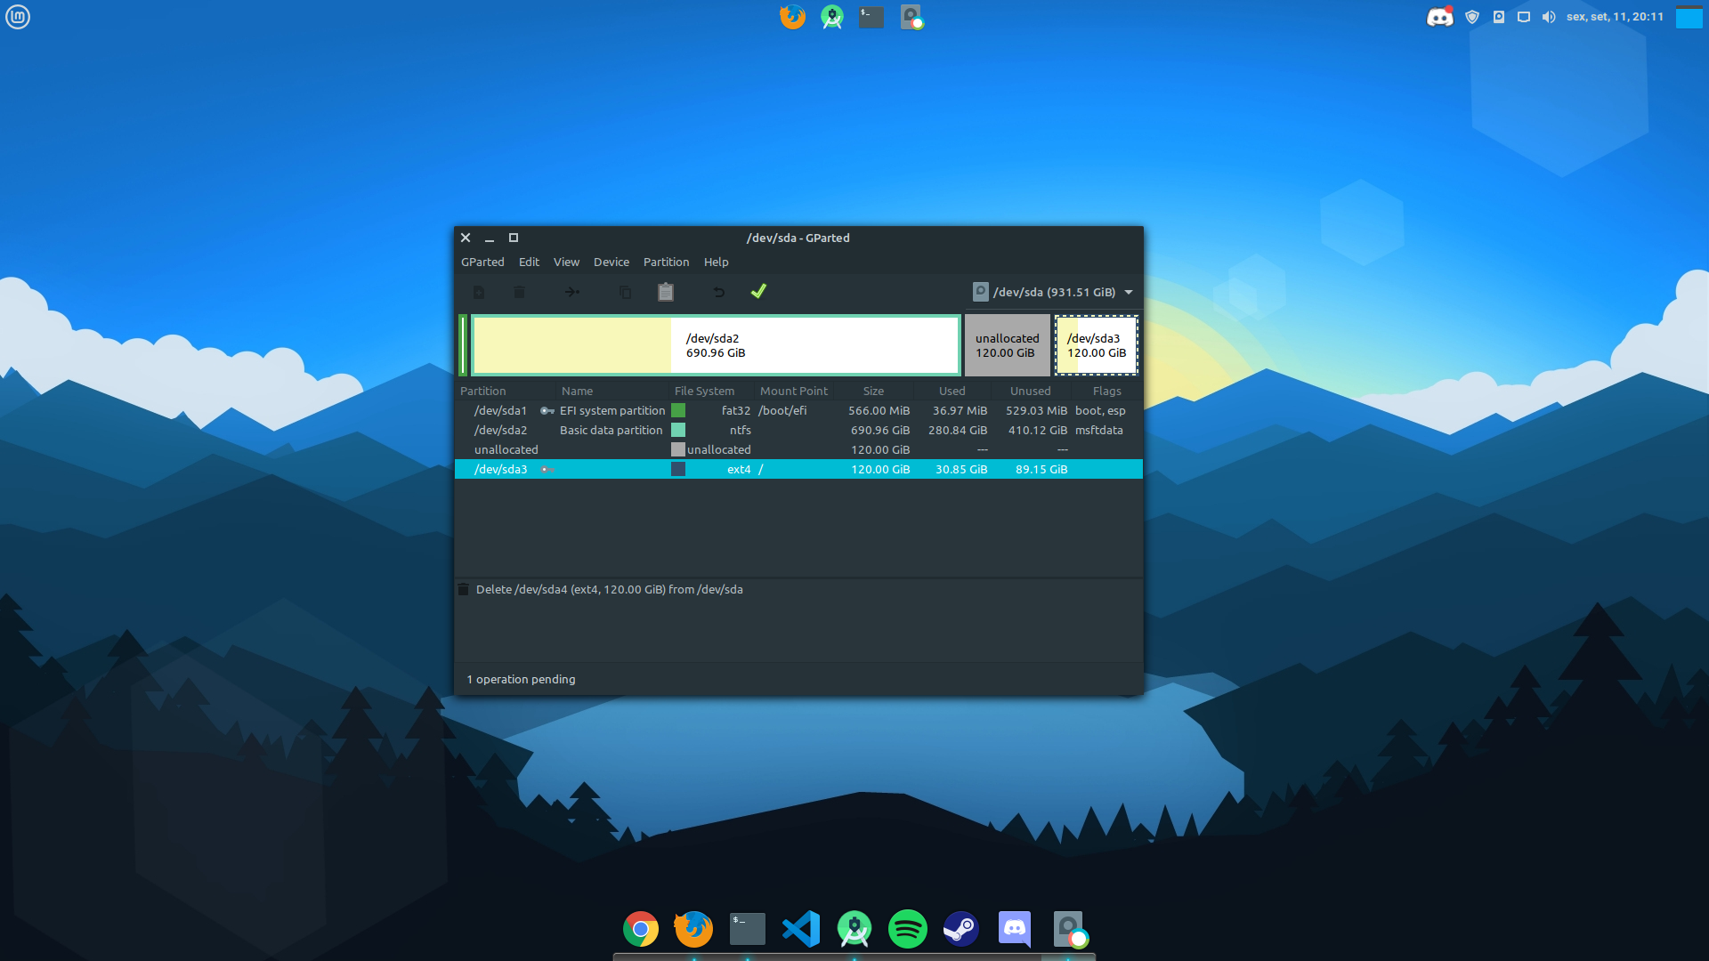The height and width of the screenshot is (961, 1709).
Task: Click the Copy partition toolbar icon
Action: [625, 292]
